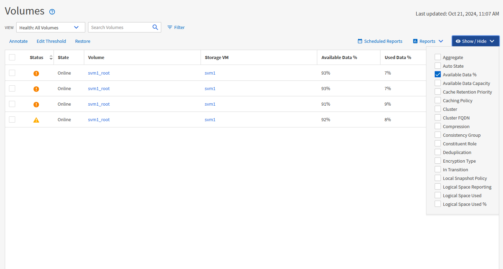
Task: Click the sort arrows on Status column header
Action: (x=51, y=57)
